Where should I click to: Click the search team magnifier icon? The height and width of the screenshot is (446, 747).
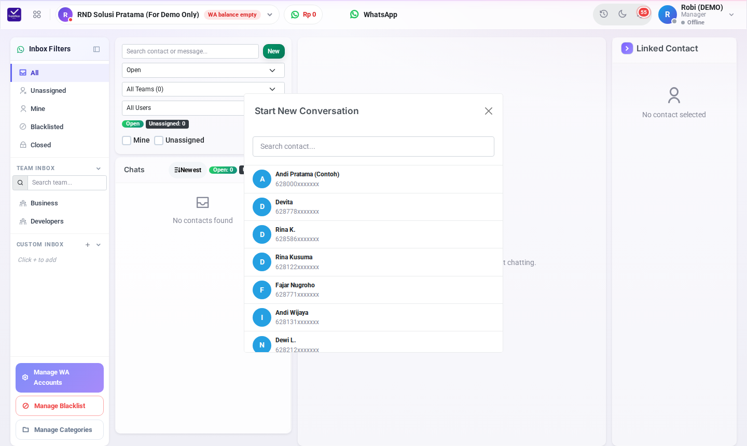[20, 183]
